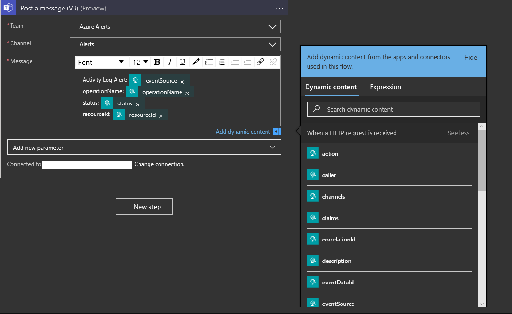Open the ellipsis menu of Post a message
This screenshot has height=314, width=512.
tap(279, 8)
